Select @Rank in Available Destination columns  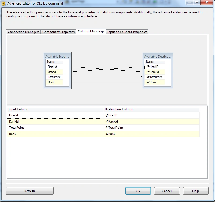click(154, 82)
